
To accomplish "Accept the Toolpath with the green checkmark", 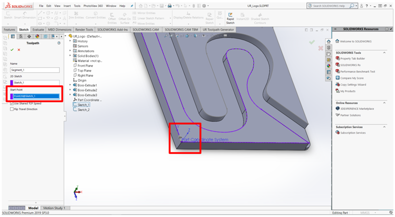I will (x=12, y=50).
